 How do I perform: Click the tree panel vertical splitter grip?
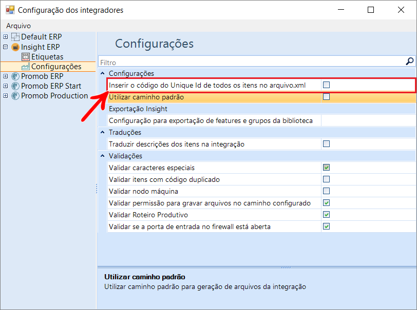coord(97,188)
